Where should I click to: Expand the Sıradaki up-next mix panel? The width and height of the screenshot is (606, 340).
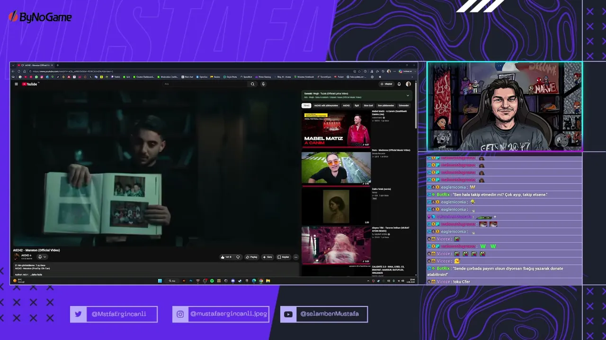pos(408,95)
